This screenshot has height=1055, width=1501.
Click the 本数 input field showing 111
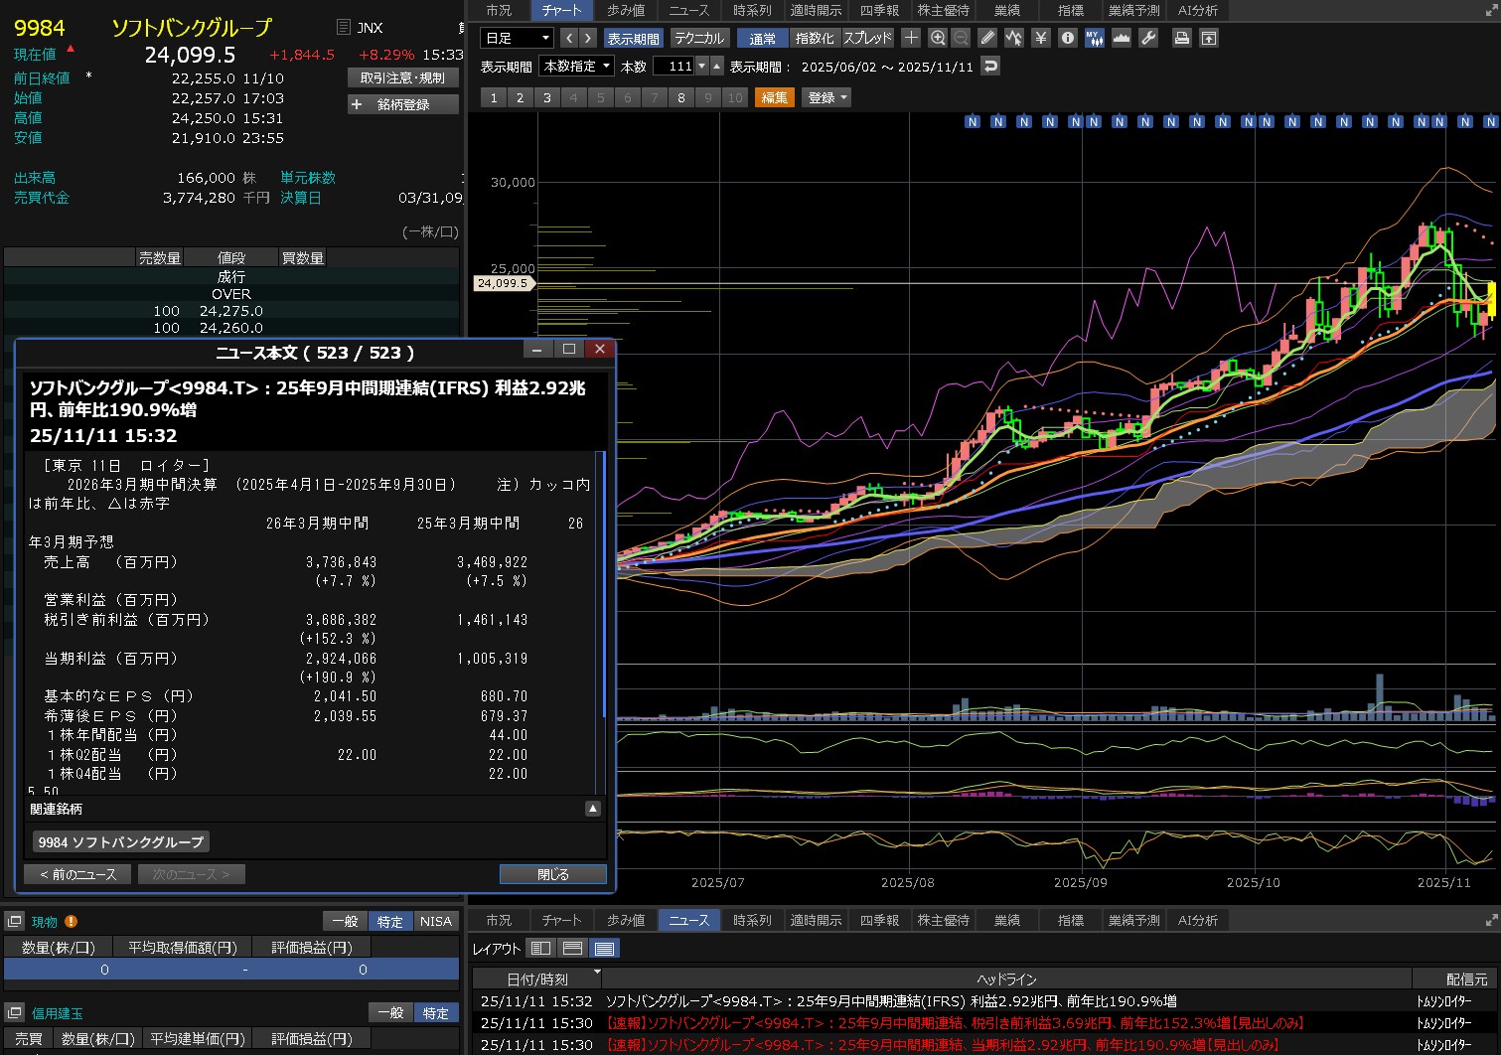point(675,66)
